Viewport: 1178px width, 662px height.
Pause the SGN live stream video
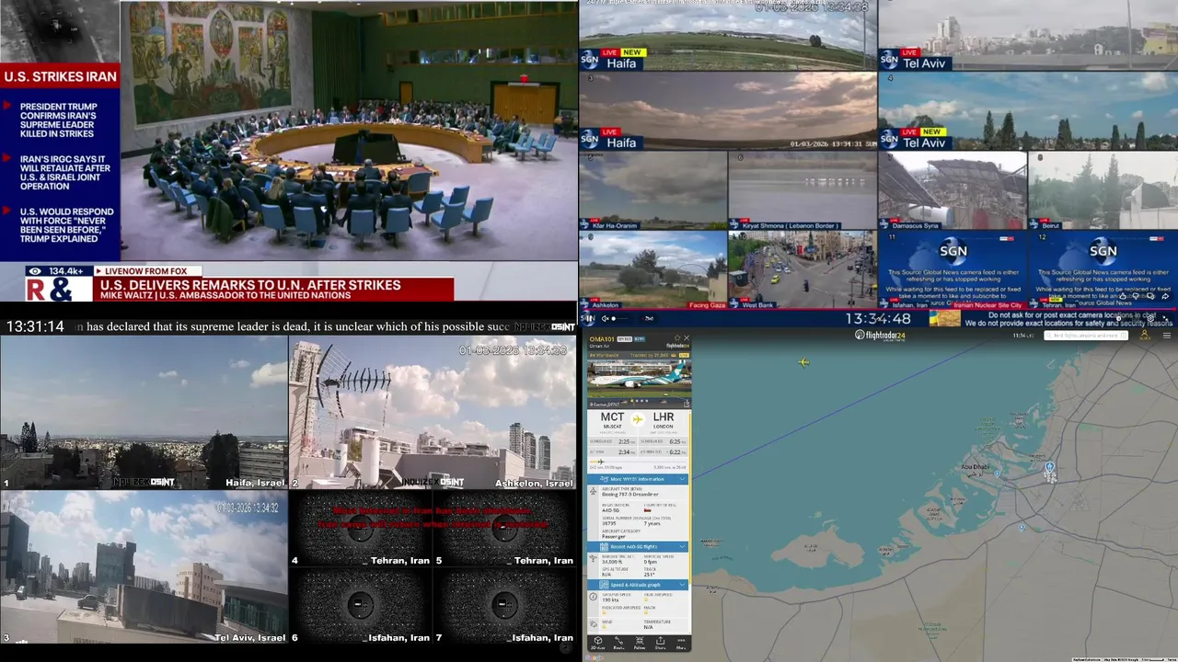(x=588, y=318)
